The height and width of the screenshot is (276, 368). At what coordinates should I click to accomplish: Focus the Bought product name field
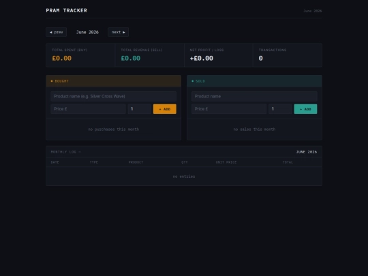[114, 97]
